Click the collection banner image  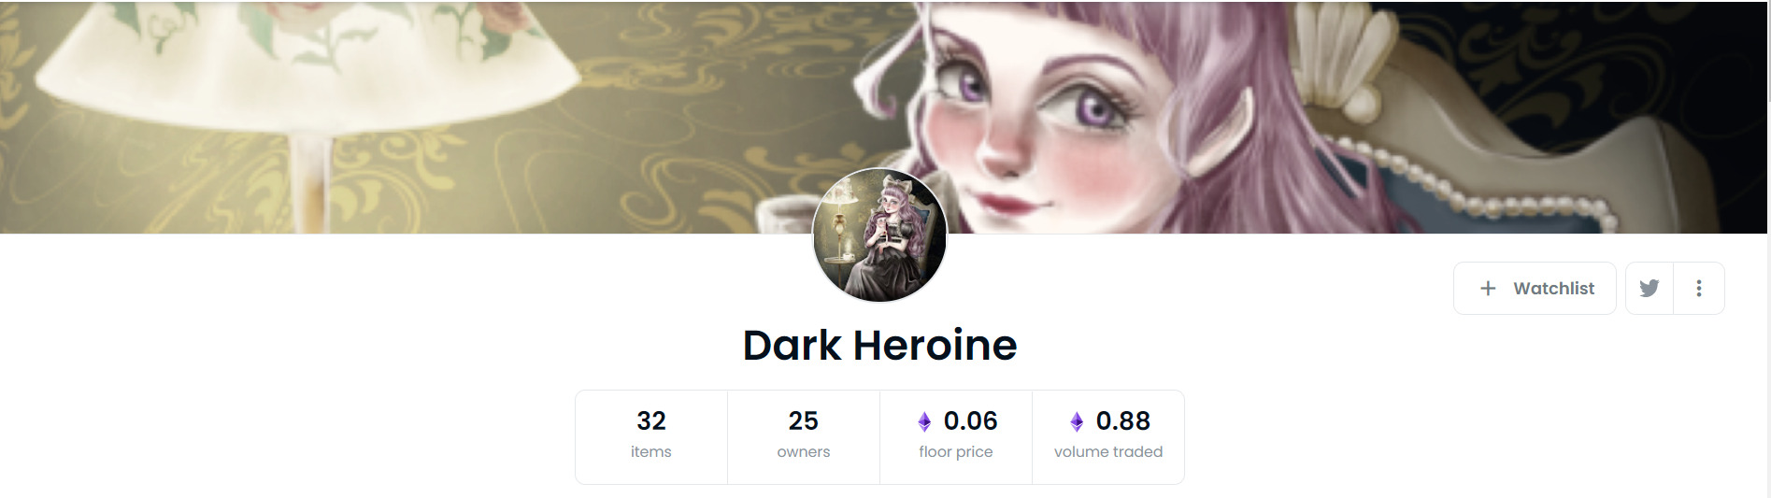click(883, 117)
